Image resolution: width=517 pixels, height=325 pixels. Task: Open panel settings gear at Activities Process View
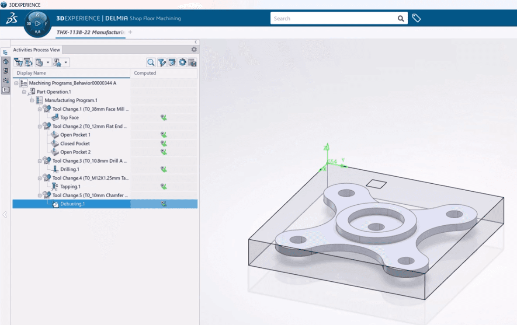pyautogui.click(x=194, y=49)
